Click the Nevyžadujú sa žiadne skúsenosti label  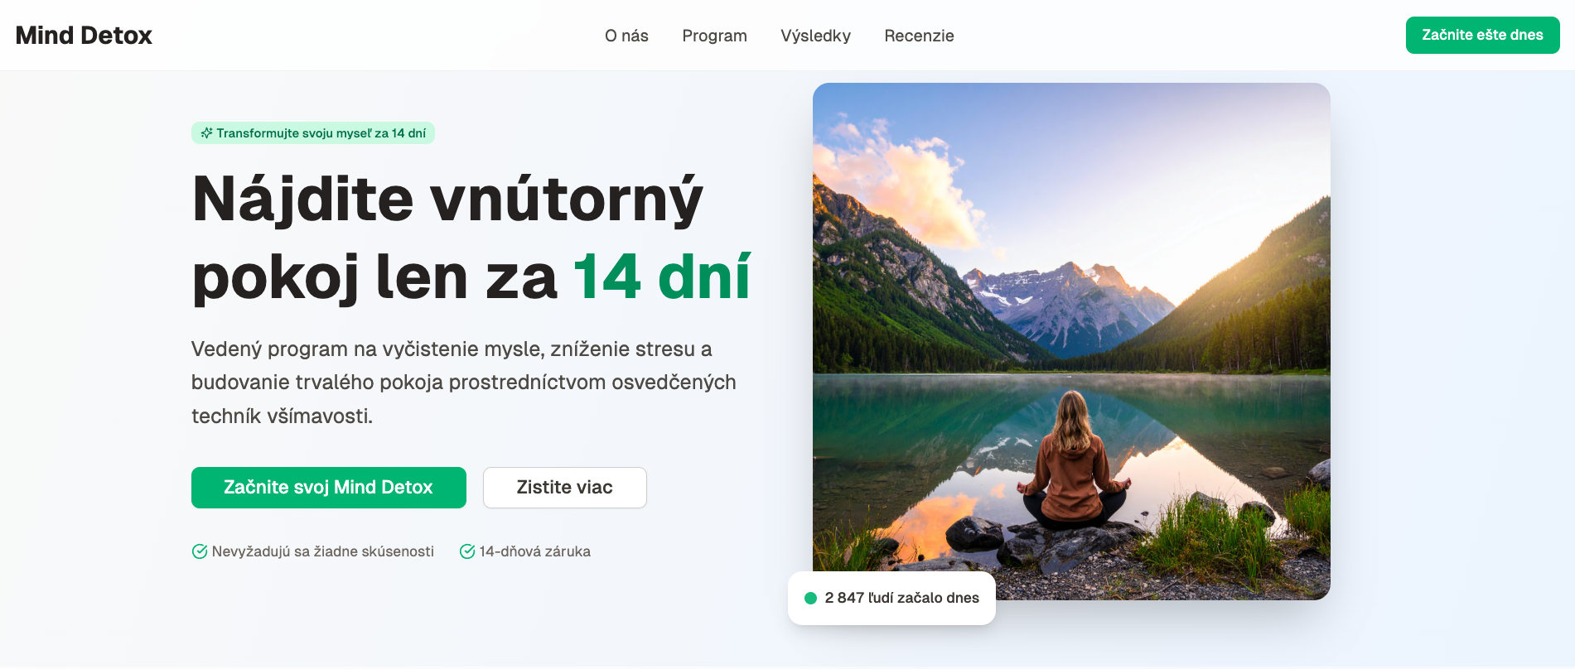click(x=323, y=551)
